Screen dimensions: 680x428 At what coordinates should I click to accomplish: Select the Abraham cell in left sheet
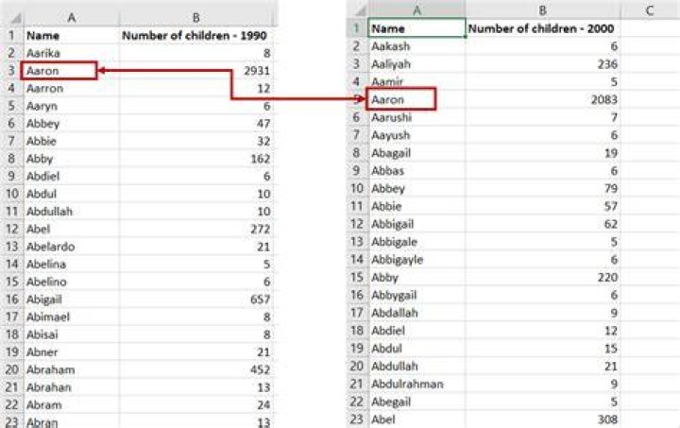coord(71,369)
